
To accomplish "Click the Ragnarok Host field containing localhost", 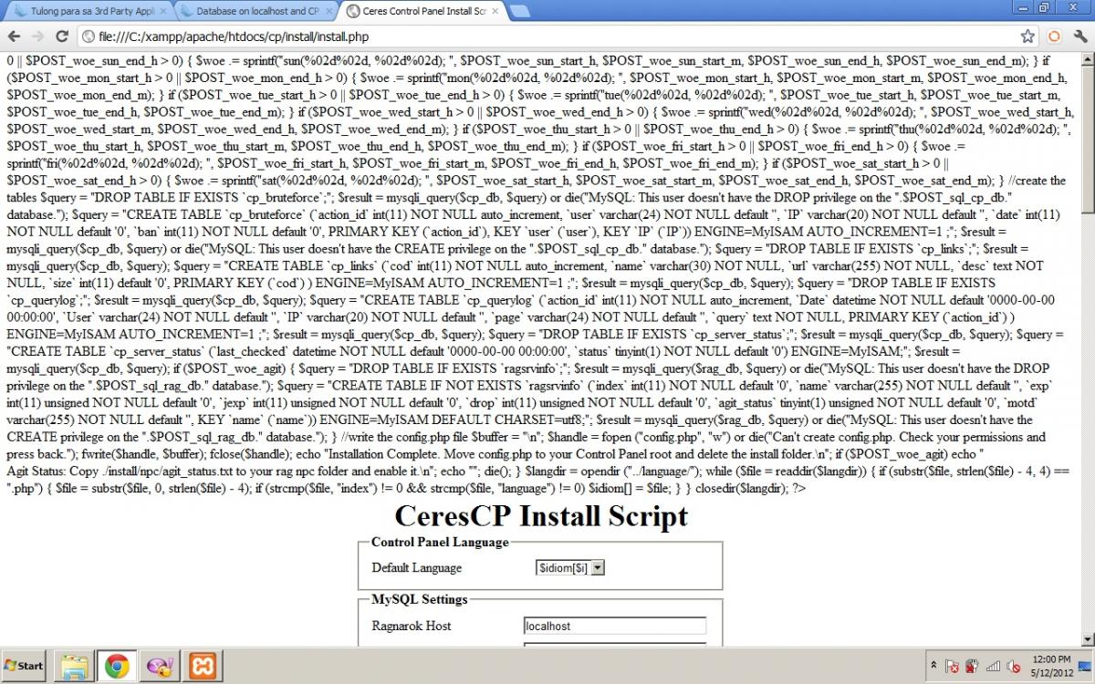I will 615,626.
